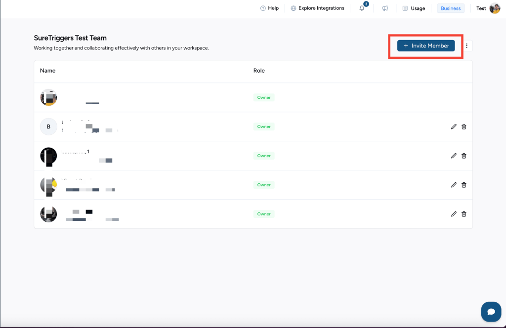Image resolution: width=506 pixels, height=328 pixels.
Task: Open the three-dot options menu beside Invite Member
Action: (x=467, y=46)
